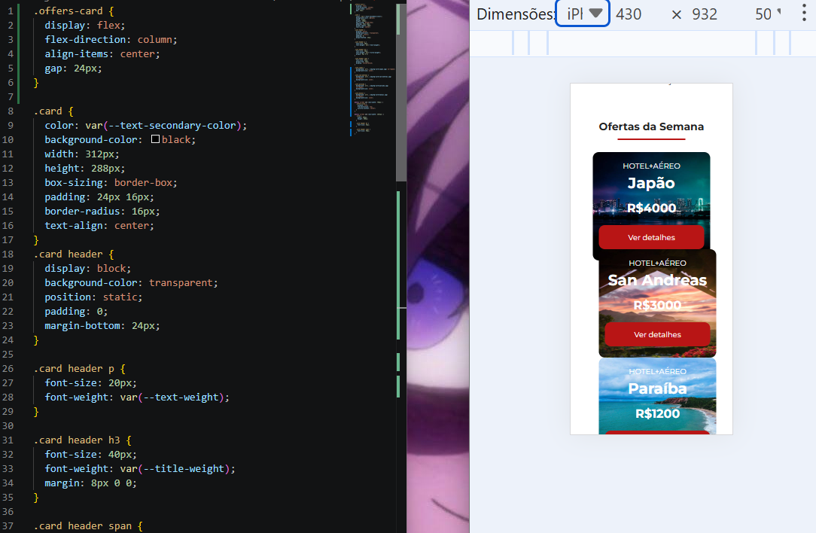Click 'background-color: transparent' on line 20
The width and height of the screenshot is (816, 533).
click(131, 282)
